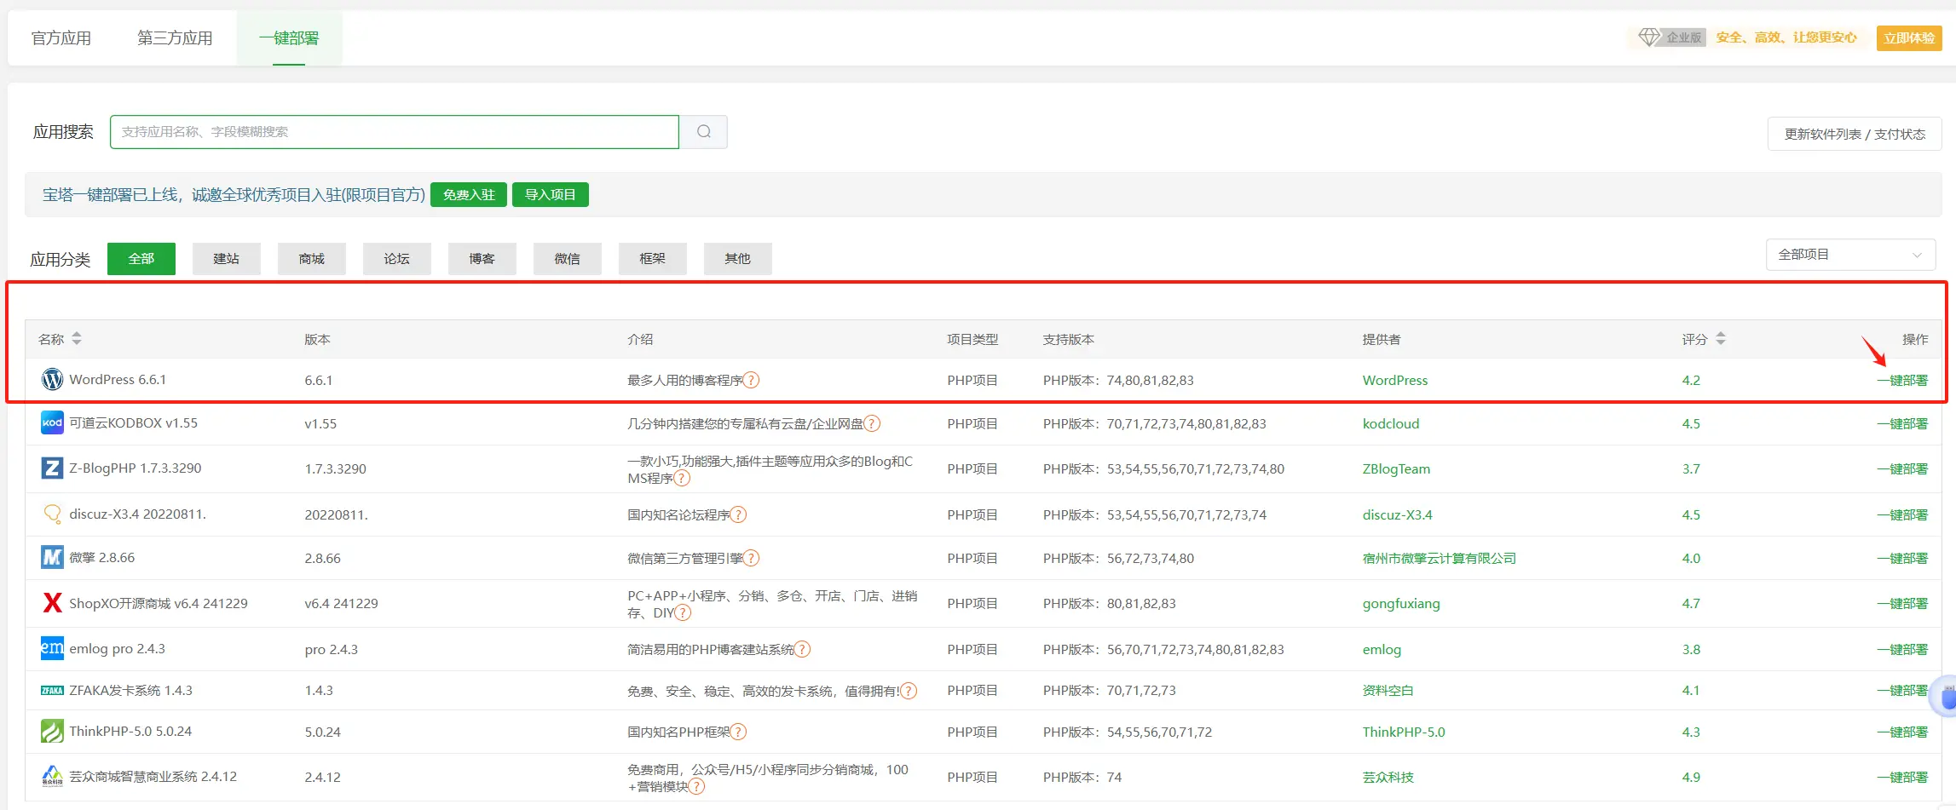Click the 企业版 diamond badge icon

pos(1649,37)
